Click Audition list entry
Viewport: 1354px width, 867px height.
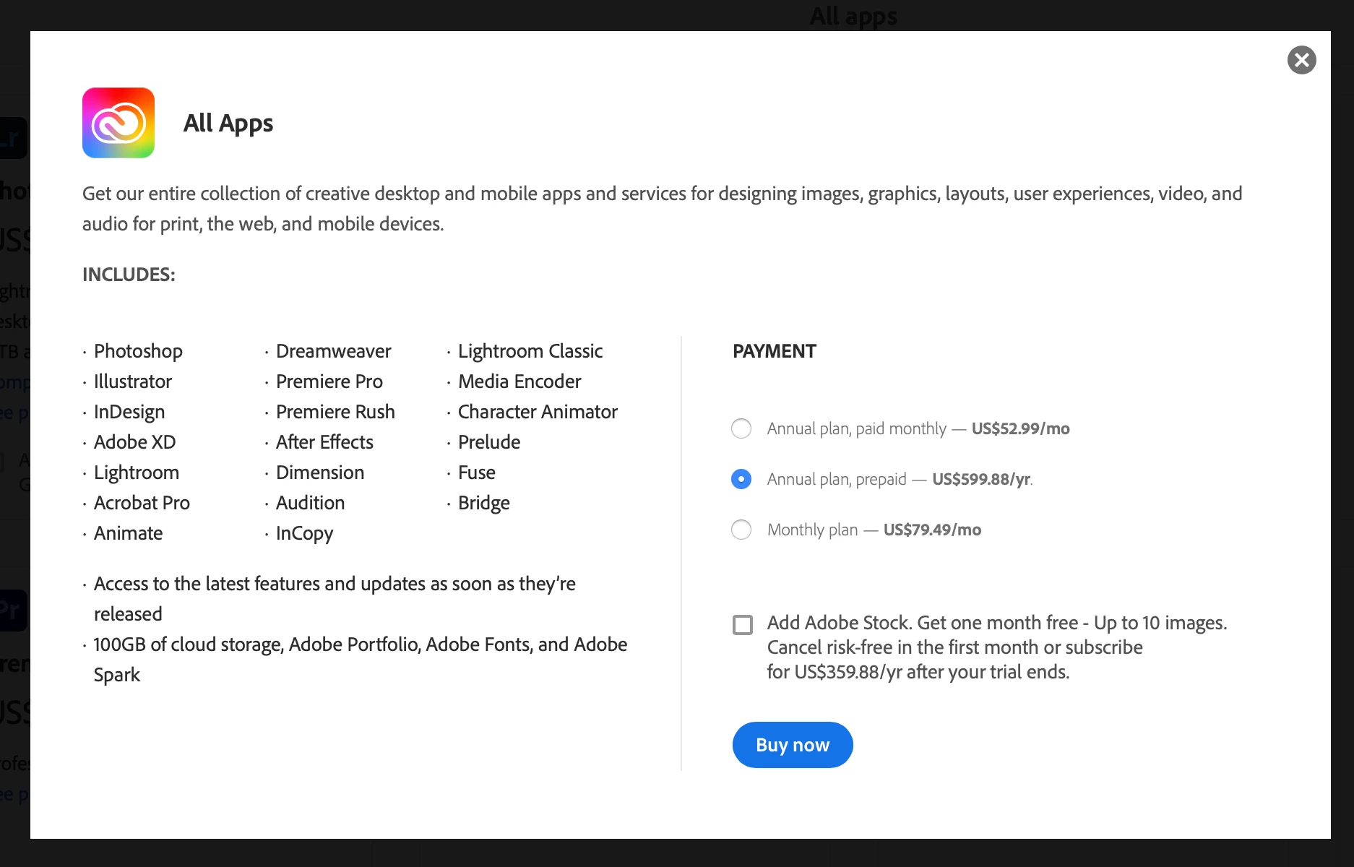(311, 503)
